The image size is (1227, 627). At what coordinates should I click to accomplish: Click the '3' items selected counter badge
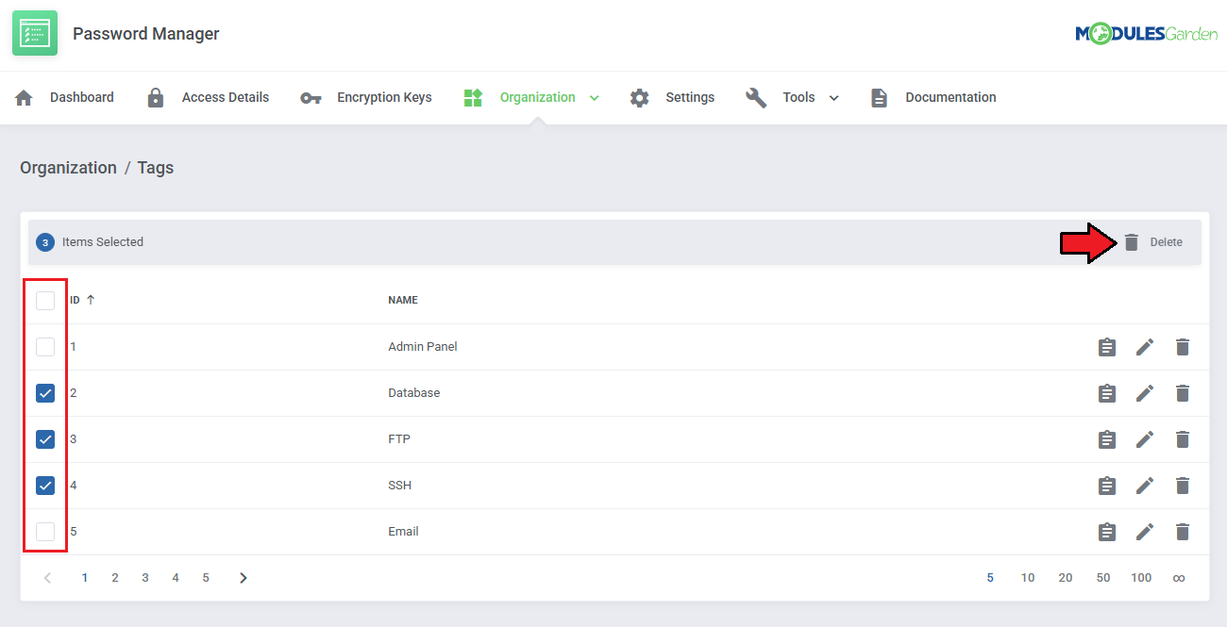[45, 242]
